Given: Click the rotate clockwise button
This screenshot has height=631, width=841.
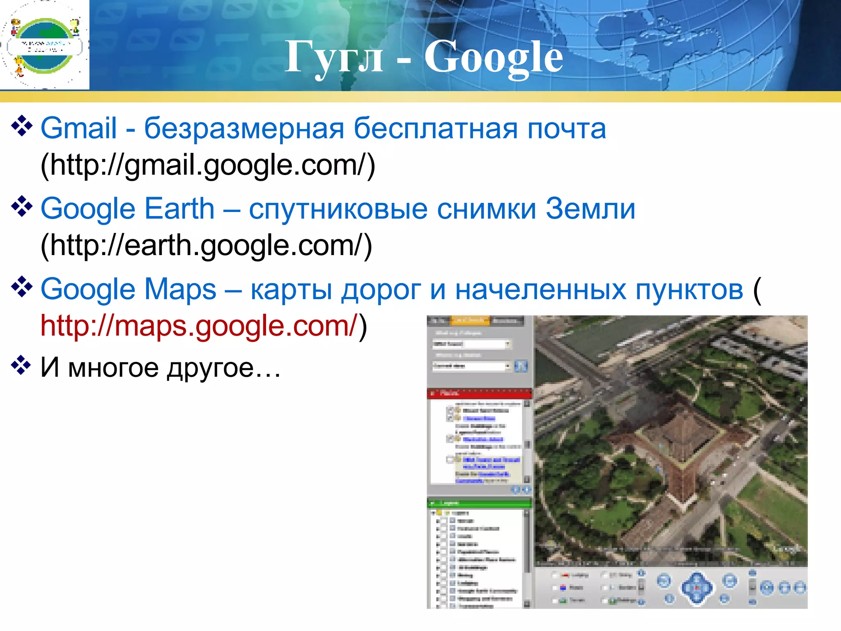Looking at the screenshot, I should (729, 581).
